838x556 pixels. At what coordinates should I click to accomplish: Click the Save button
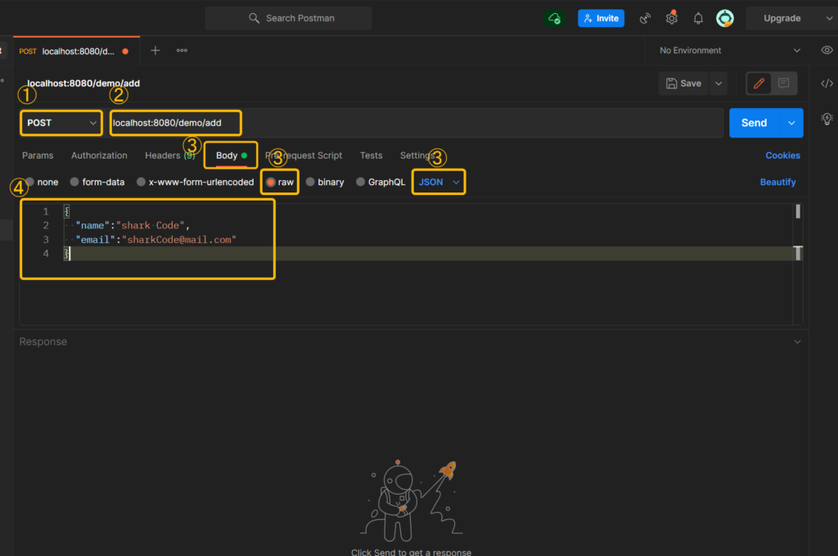point(683,84)
